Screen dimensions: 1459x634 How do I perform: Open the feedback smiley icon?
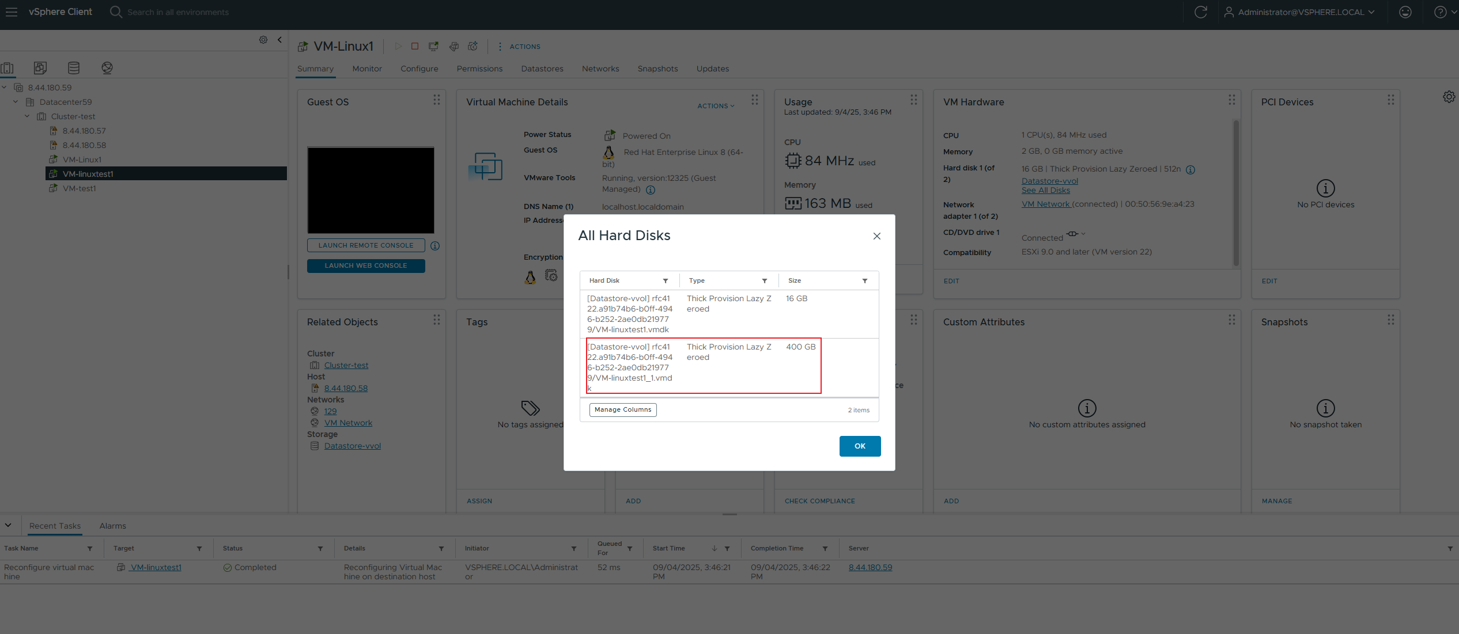1405,12
